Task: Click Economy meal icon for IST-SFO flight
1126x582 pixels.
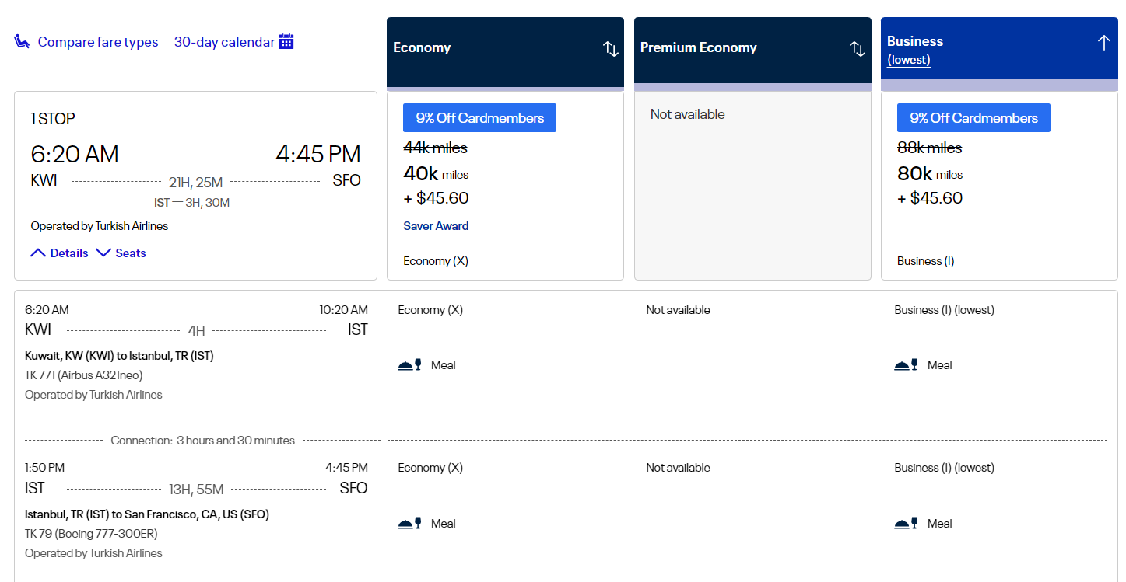Action: pyautogui.click(x=410, y=523)
